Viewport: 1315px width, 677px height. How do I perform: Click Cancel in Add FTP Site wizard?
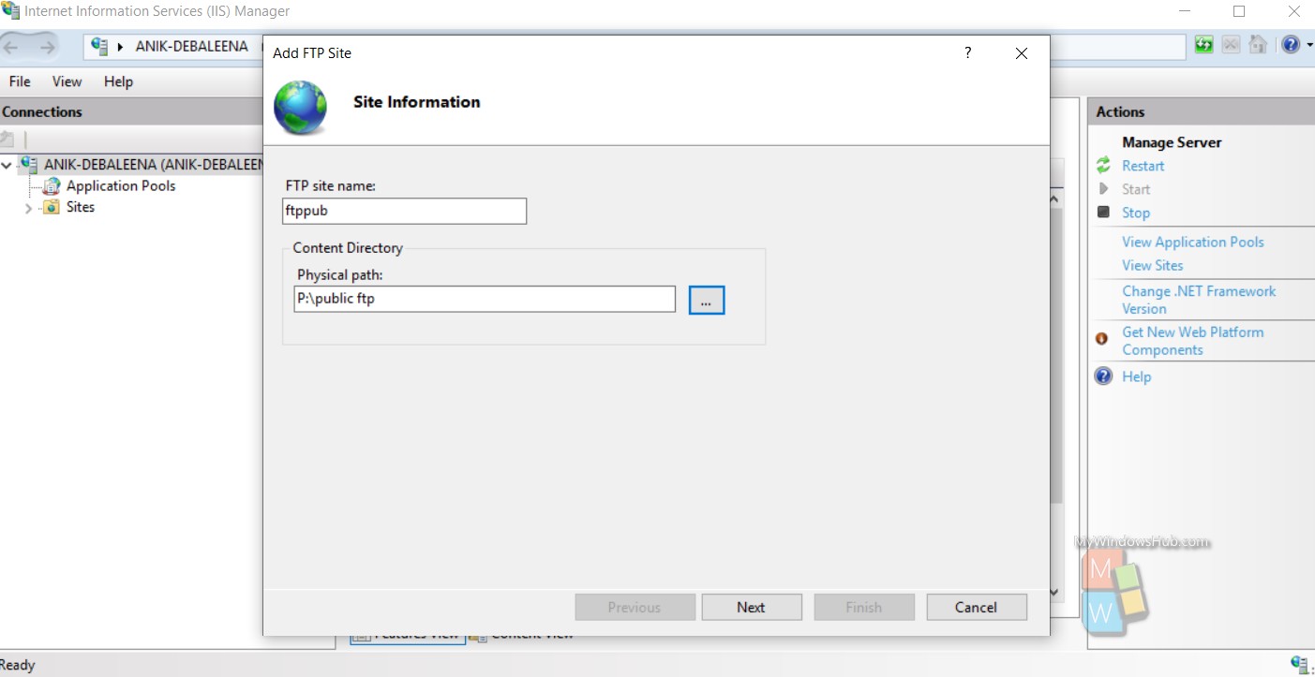976,607
